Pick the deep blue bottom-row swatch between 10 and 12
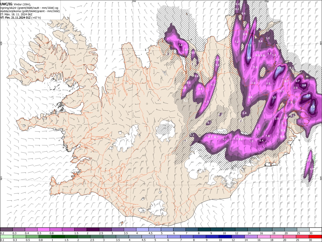 tap(225, 236)
